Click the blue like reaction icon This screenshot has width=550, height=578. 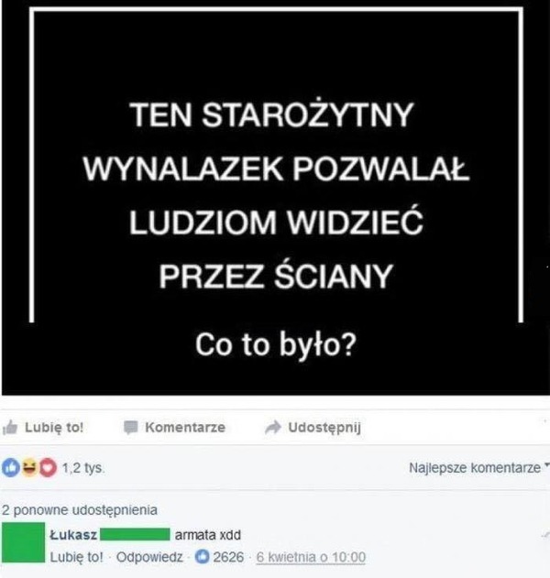click(x=11, y=468)
